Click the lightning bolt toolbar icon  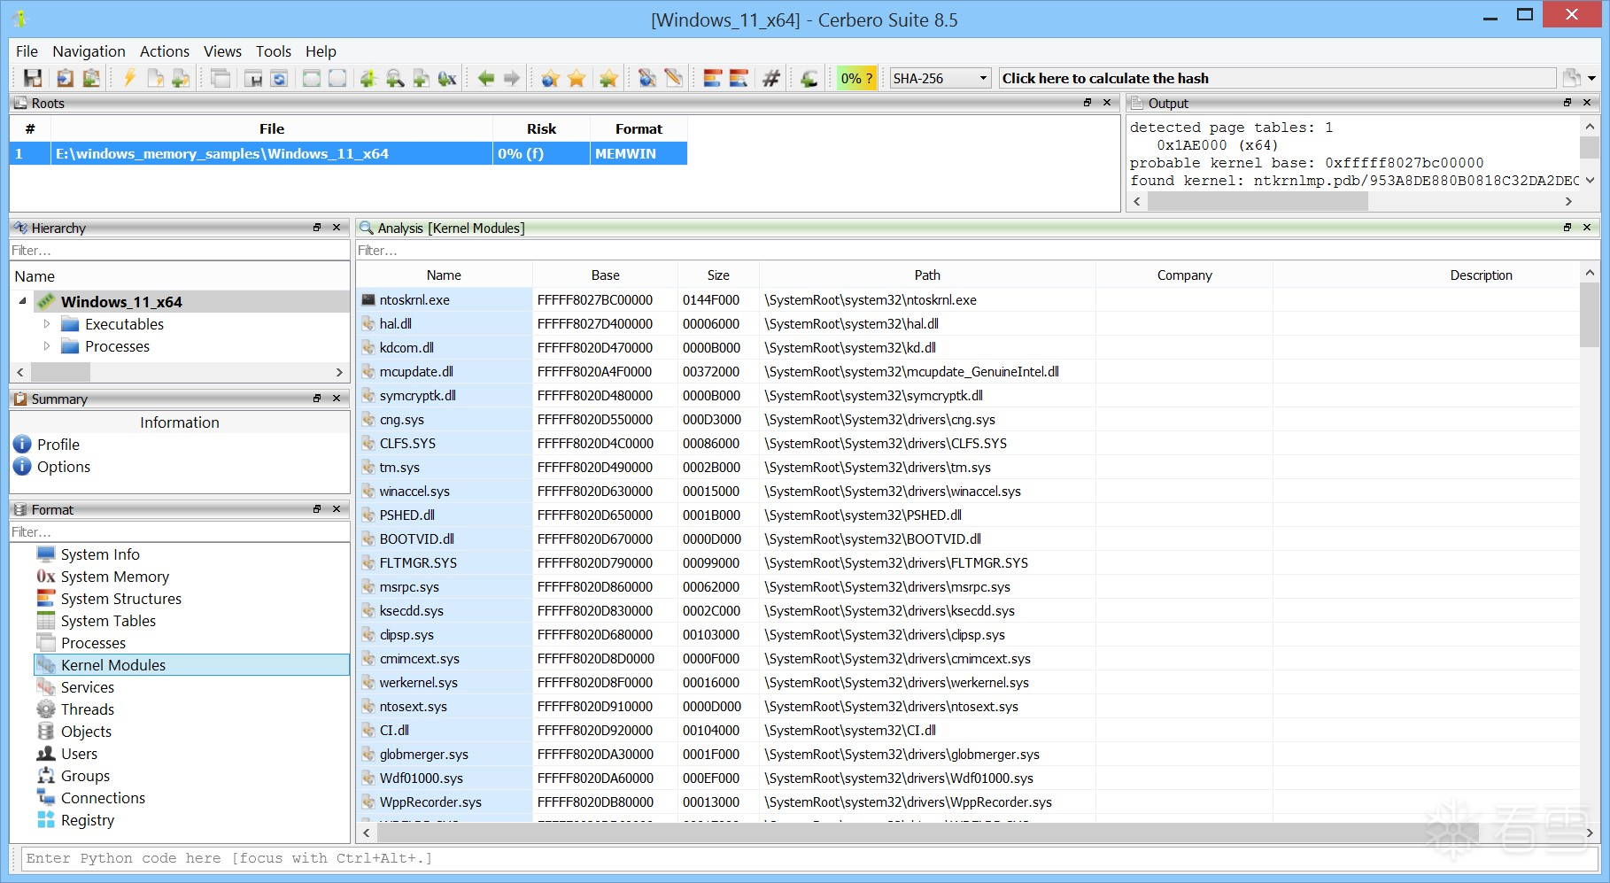129,78
